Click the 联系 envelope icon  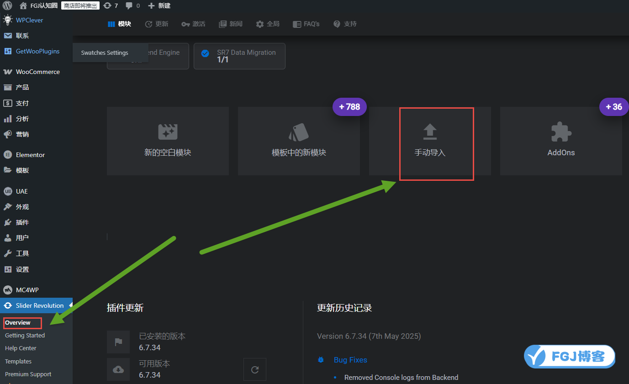8,36
